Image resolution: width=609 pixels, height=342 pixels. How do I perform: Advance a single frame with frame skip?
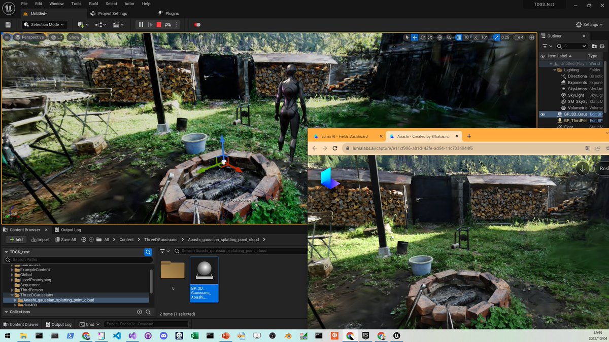coord(150,24)
